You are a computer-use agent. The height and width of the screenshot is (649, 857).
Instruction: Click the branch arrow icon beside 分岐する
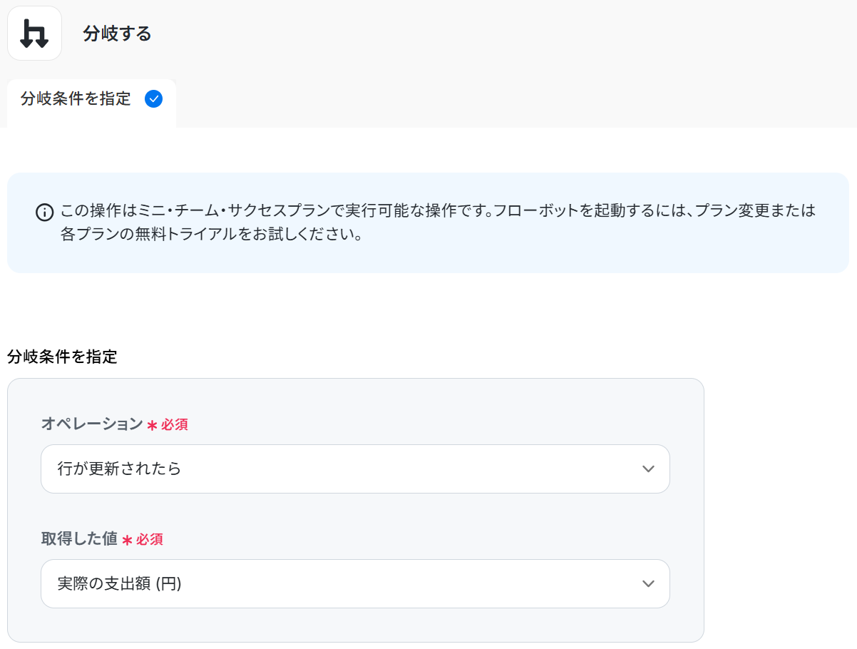click(x=34, y=34)
